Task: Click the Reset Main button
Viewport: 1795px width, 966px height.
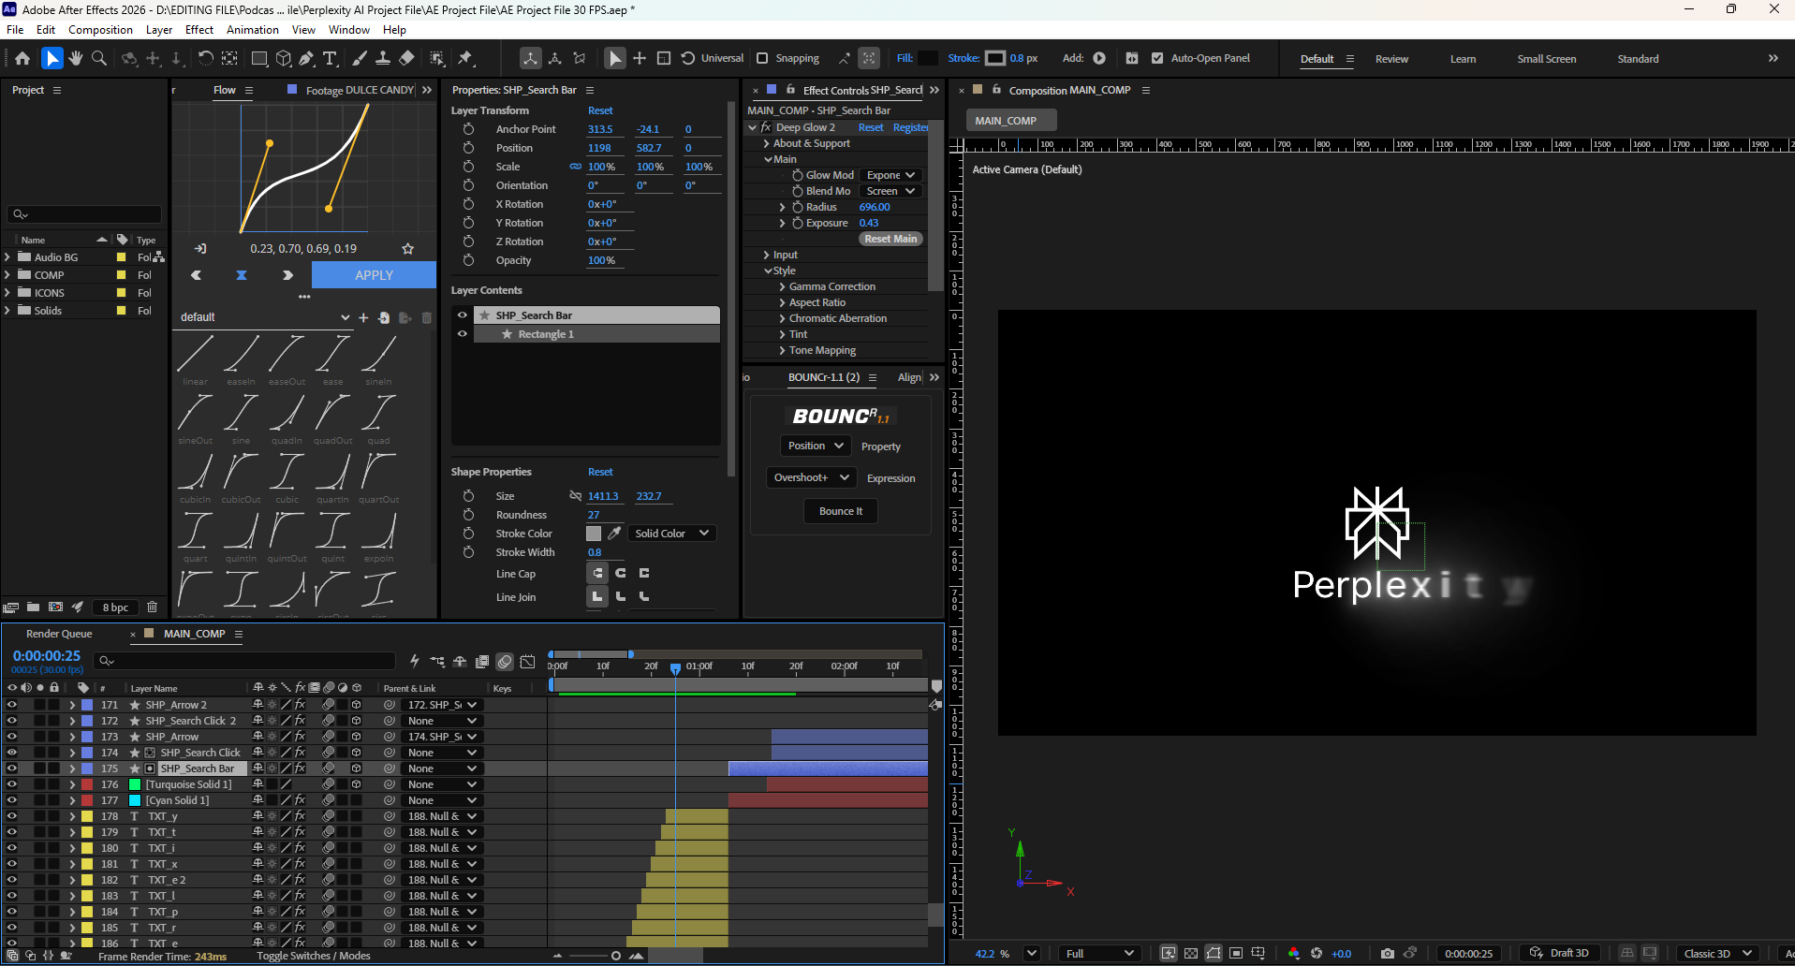Action: (890, 239)
